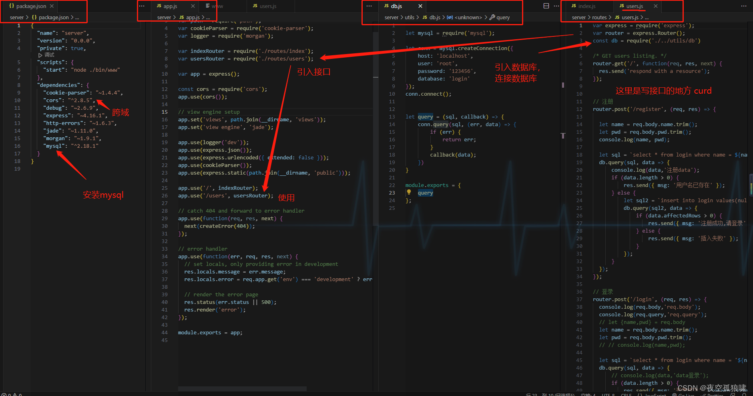Screen dimensions: 753x396
Task: Click the debug play icon above scripts in package.json
Action: (x=40, y=55)
